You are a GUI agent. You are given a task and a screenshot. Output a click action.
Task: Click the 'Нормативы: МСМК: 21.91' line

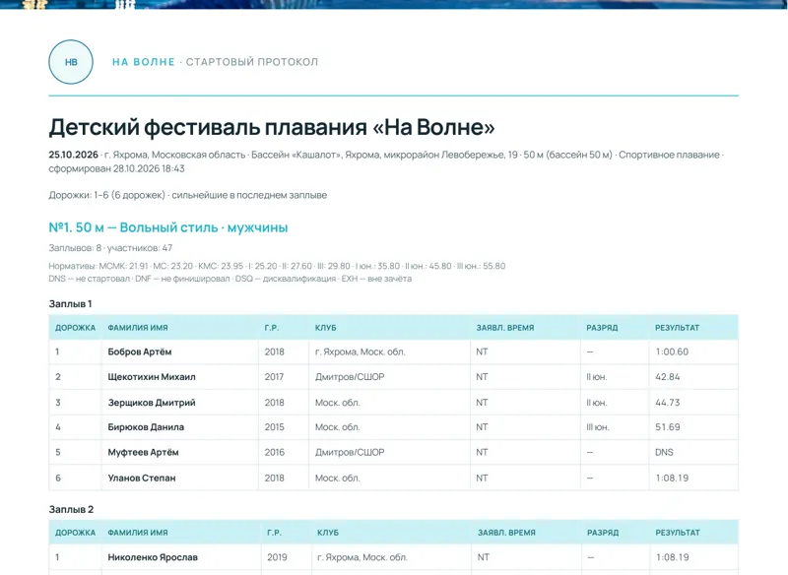pyautogui.click(x=277, y=266)
